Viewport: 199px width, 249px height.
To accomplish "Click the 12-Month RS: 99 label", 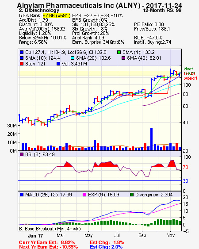I will point(162,11).
